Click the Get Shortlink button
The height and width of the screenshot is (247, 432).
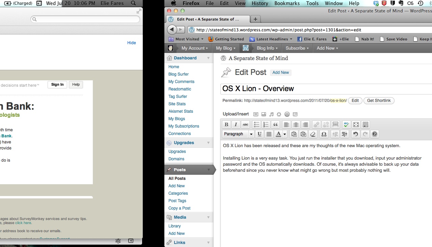click(x=379, y=101)
